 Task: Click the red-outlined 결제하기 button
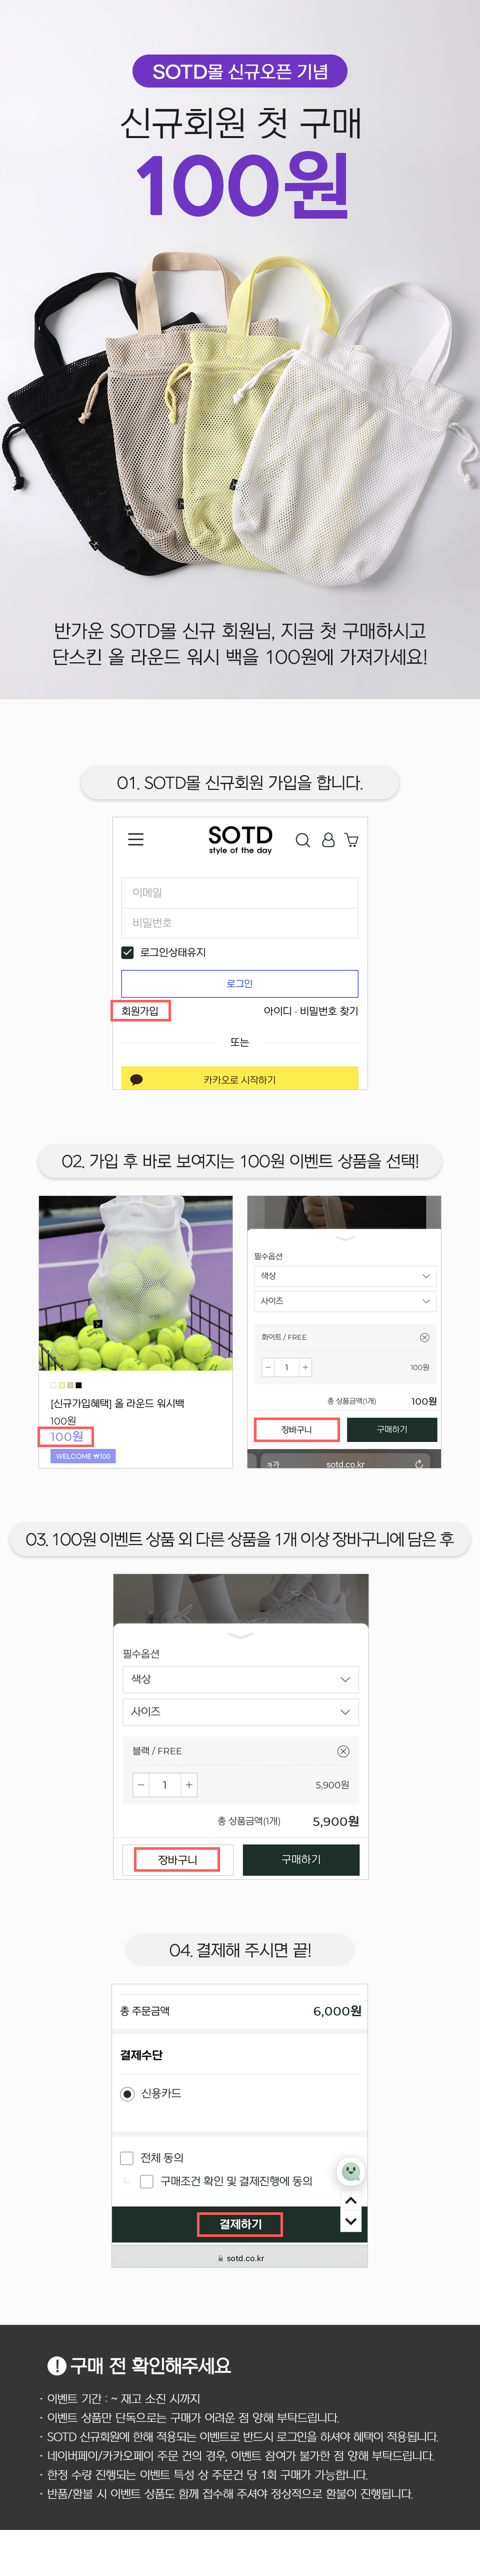coord(240,2224)
